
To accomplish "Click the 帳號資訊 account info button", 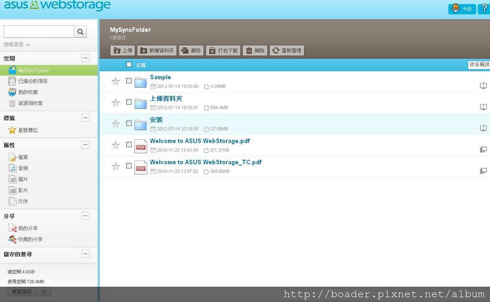I will (x=22, y=291).
